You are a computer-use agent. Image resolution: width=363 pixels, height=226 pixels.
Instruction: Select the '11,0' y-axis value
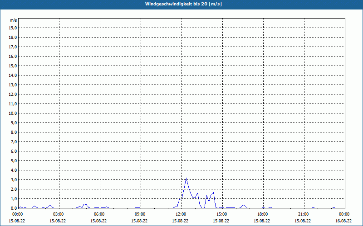point(13,104)
